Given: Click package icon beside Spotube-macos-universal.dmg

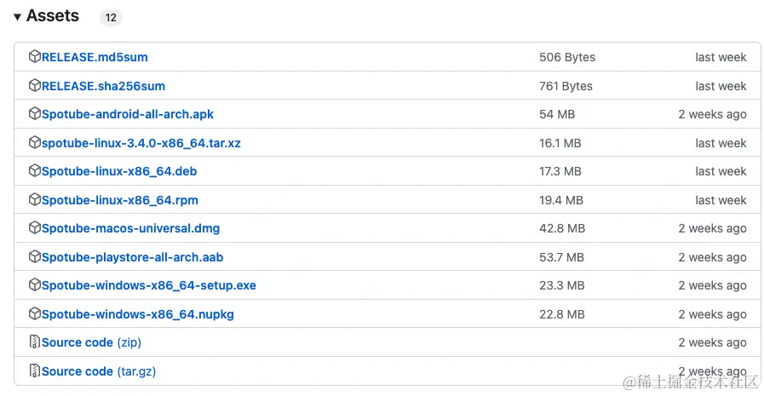Looking at the screenshot, I should tap(35, 227).
